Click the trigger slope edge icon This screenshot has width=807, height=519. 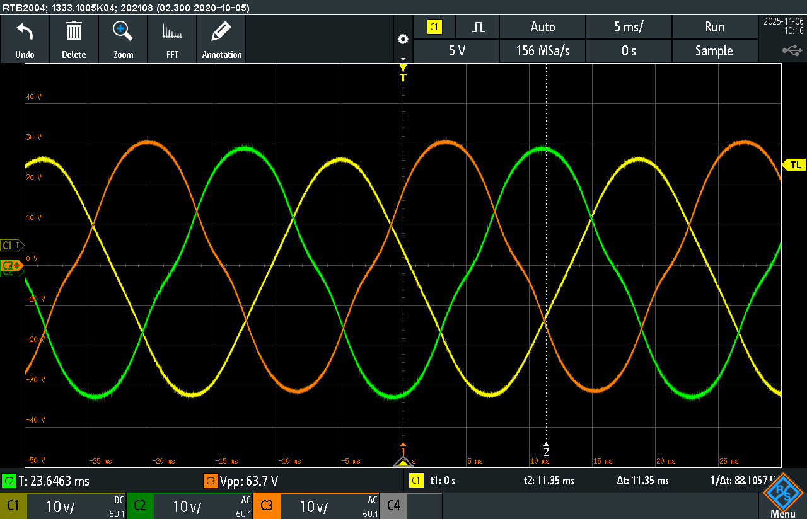click(x=479, y=27)
